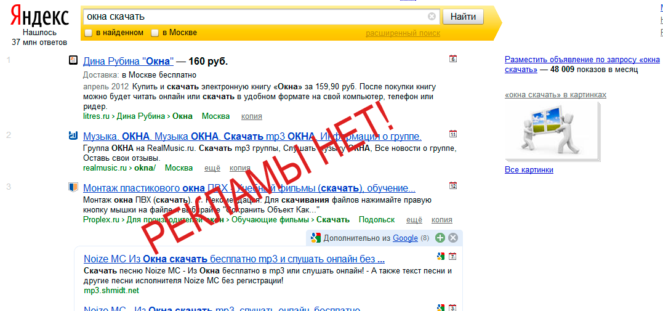Click the litres.ru green URL
Image resolution: width=663 pixels, height=311 pixels.
(x=98, y=116)
